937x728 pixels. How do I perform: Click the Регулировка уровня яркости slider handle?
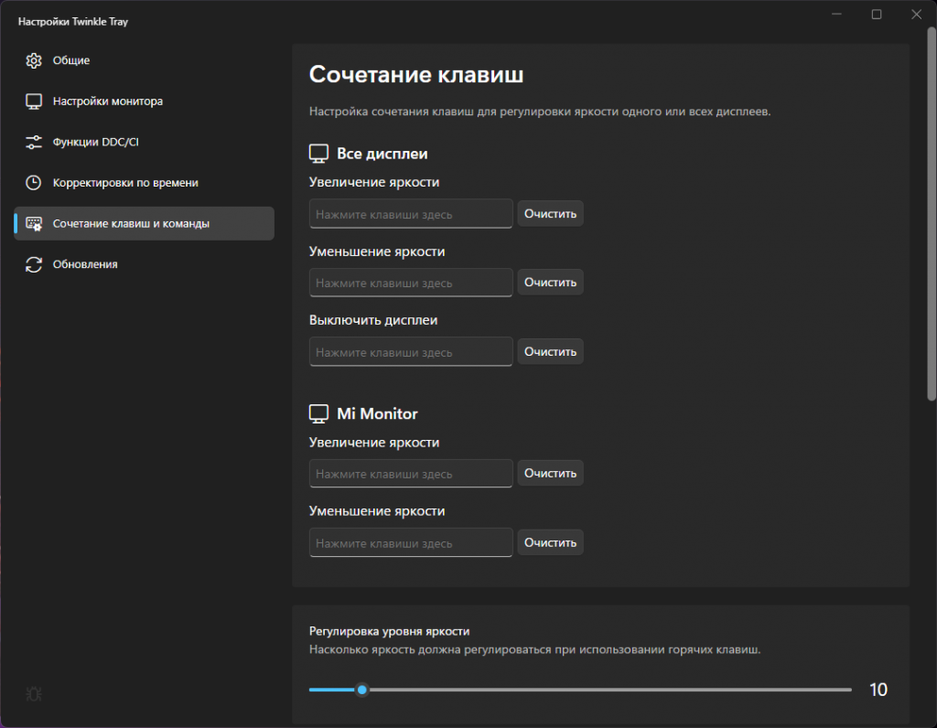(x=362, y=690)
